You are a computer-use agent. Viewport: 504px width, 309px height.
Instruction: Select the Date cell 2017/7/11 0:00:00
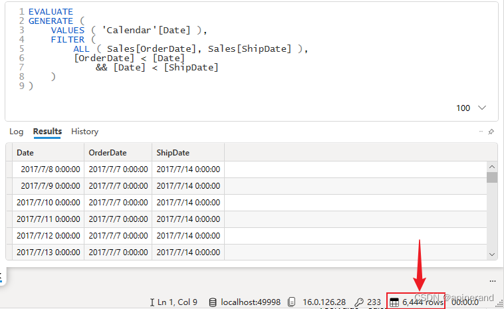49,219
